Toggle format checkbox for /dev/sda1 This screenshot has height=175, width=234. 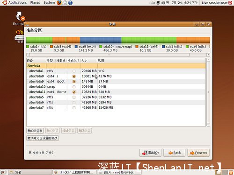(x=74, y=71)
